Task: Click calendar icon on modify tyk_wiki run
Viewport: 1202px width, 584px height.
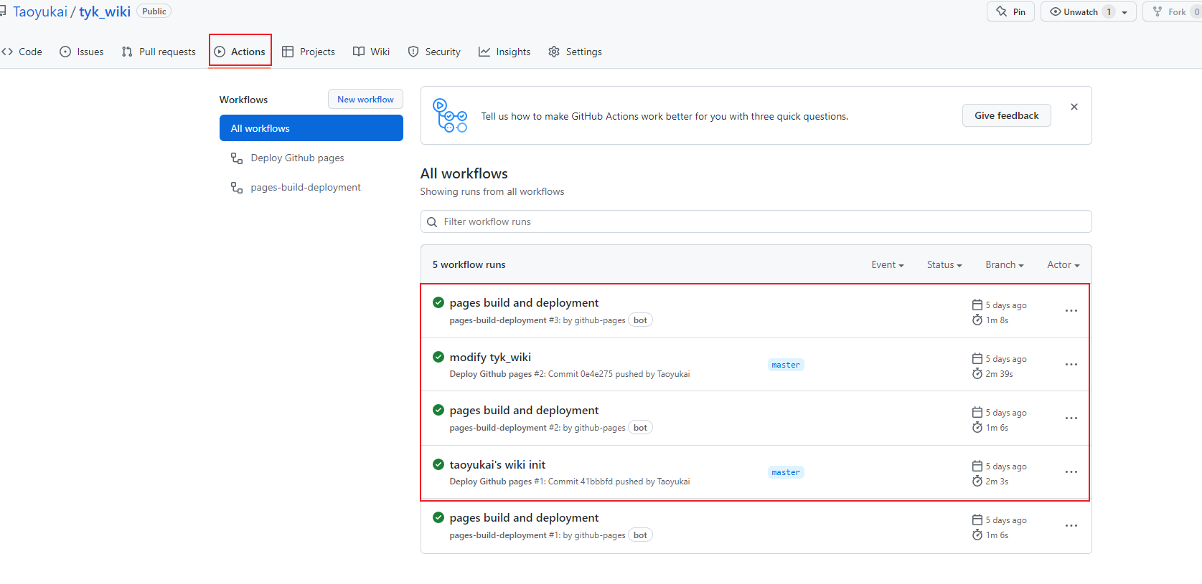Action: tap(977, 358)
